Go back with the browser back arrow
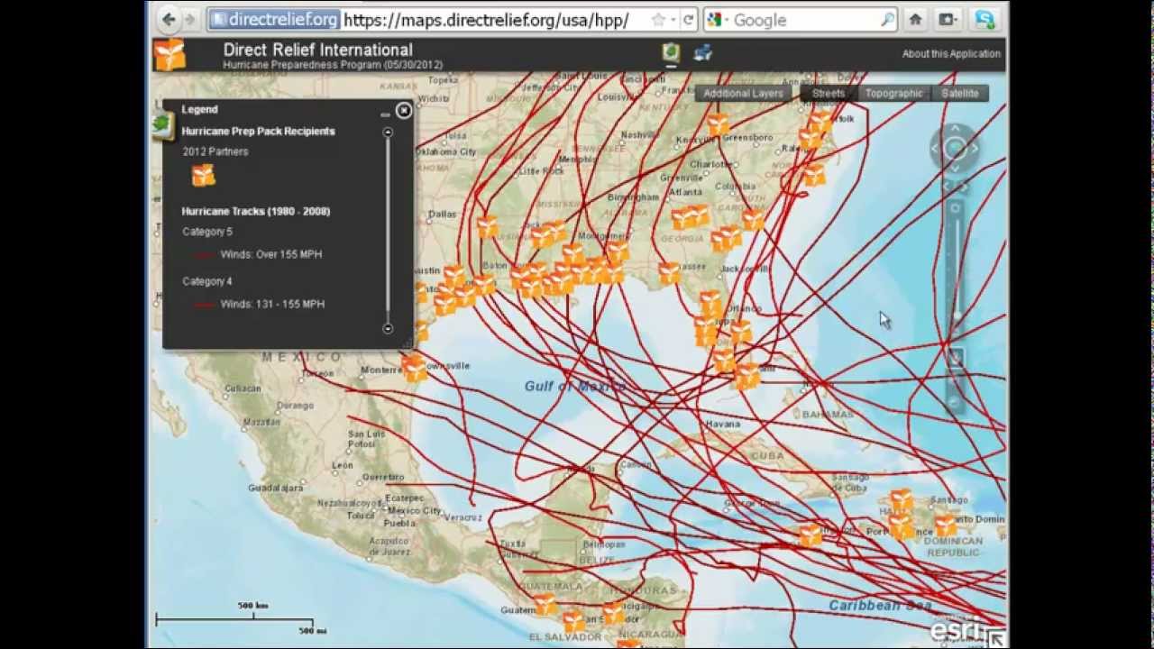Viewport: 1154px width, 649px height. point(169,19)
